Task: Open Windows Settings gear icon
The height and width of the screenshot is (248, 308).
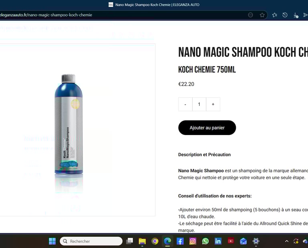Action: coord(256,241)
